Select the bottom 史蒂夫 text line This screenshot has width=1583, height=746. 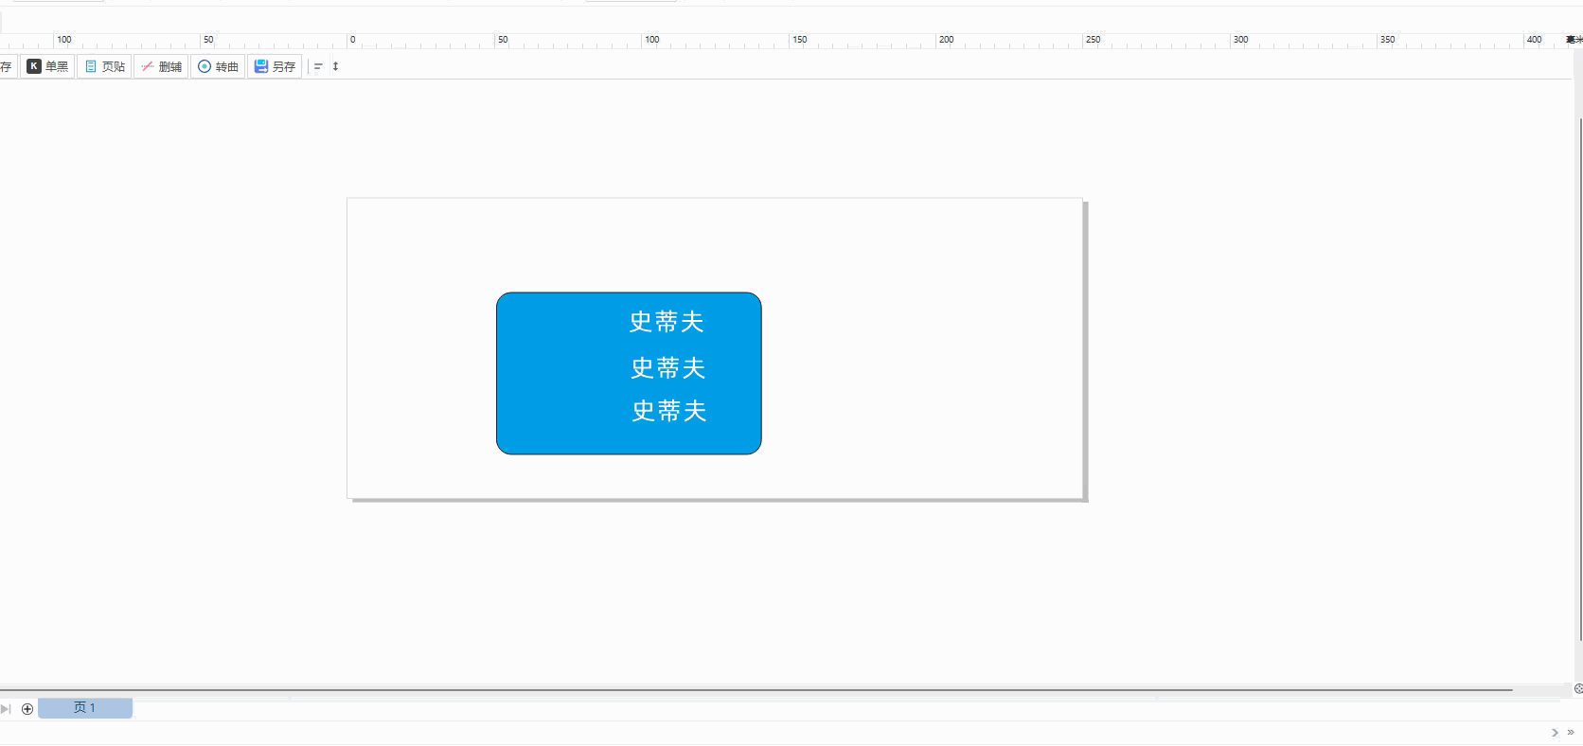(x=669, y=411)
